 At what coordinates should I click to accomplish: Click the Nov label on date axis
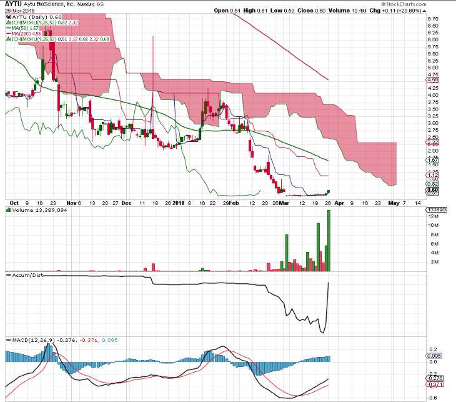pos(72,203)
